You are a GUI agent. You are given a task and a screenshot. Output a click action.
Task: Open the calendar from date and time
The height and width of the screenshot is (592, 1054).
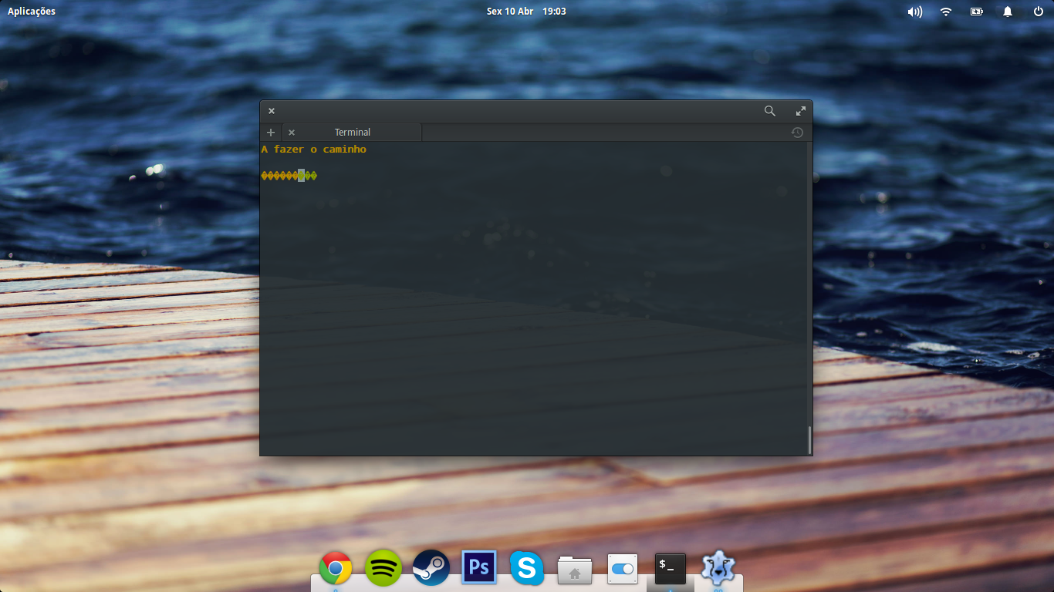click(526, 12)
